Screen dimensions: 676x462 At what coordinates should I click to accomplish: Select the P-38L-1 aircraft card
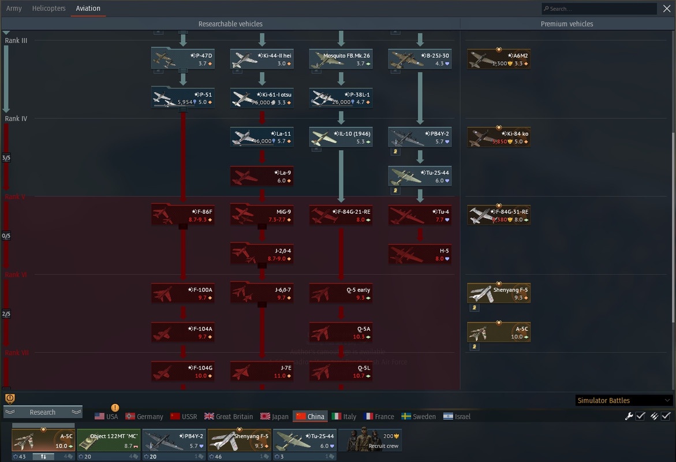[x=341, y=98]
